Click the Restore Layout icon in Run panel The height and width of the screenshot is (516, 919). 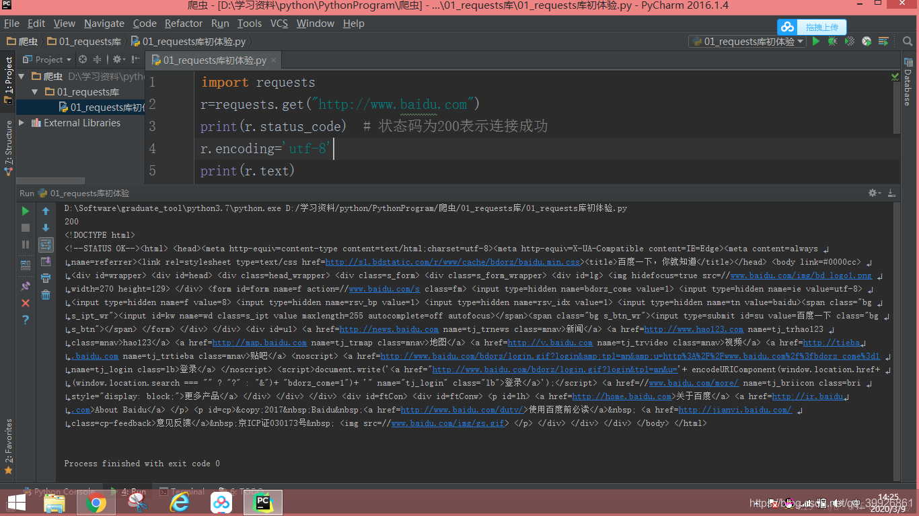click(x=26, y=265)
